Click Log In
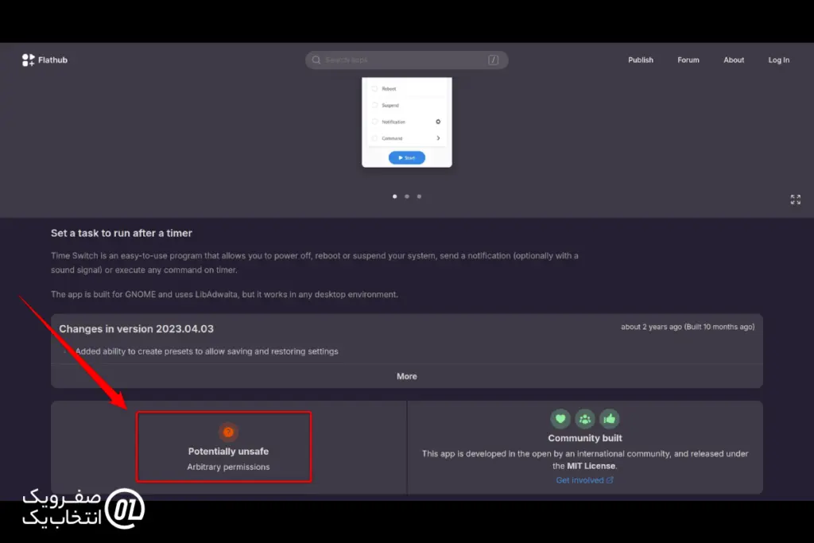Screen dimensions: 814x543 (x=779, y=60)
